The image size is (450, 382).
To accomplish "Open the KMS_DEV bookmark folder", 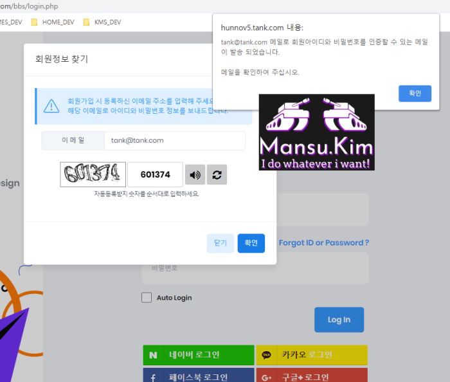I will point(102,22).
